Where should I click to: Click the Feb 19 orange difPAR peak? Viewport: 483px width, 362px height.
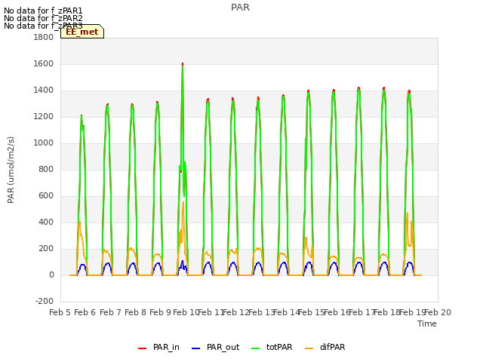pyautogui.click(x=408, y=213)
